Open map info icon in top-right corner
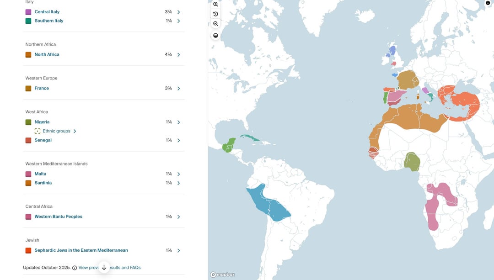 coord(488,3)
